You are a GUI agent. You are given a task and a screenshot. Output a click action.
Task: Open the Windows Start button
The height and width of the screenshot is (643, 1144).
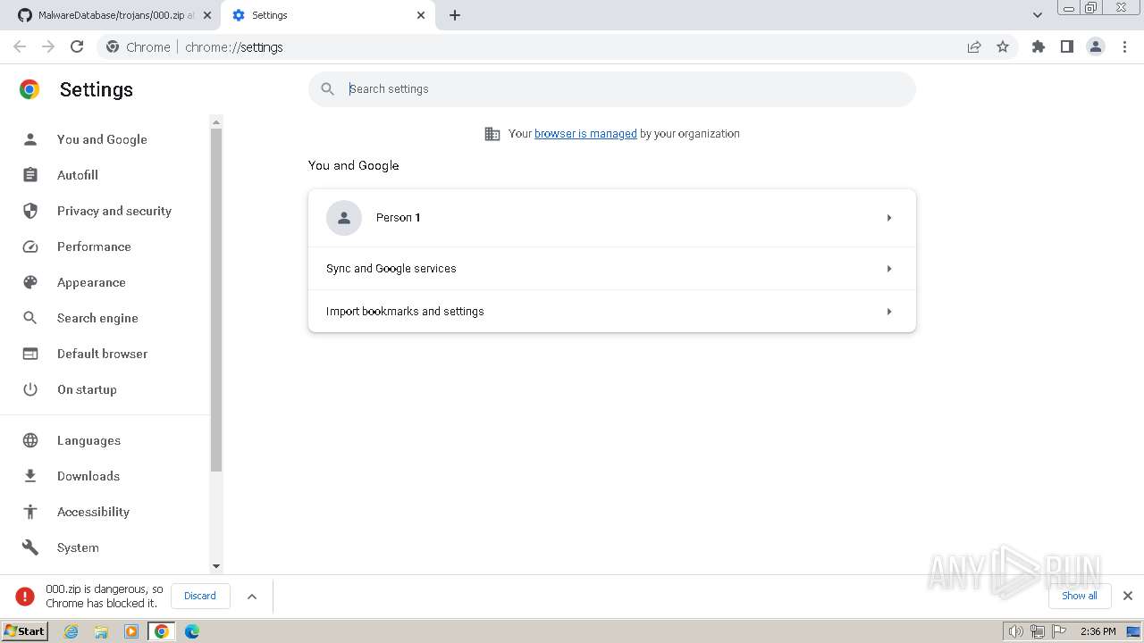(24, 631)
